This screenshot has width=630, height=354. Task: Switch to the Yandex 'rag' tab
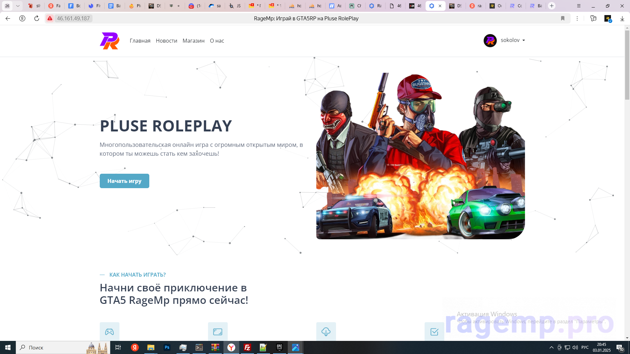[475, 6]
